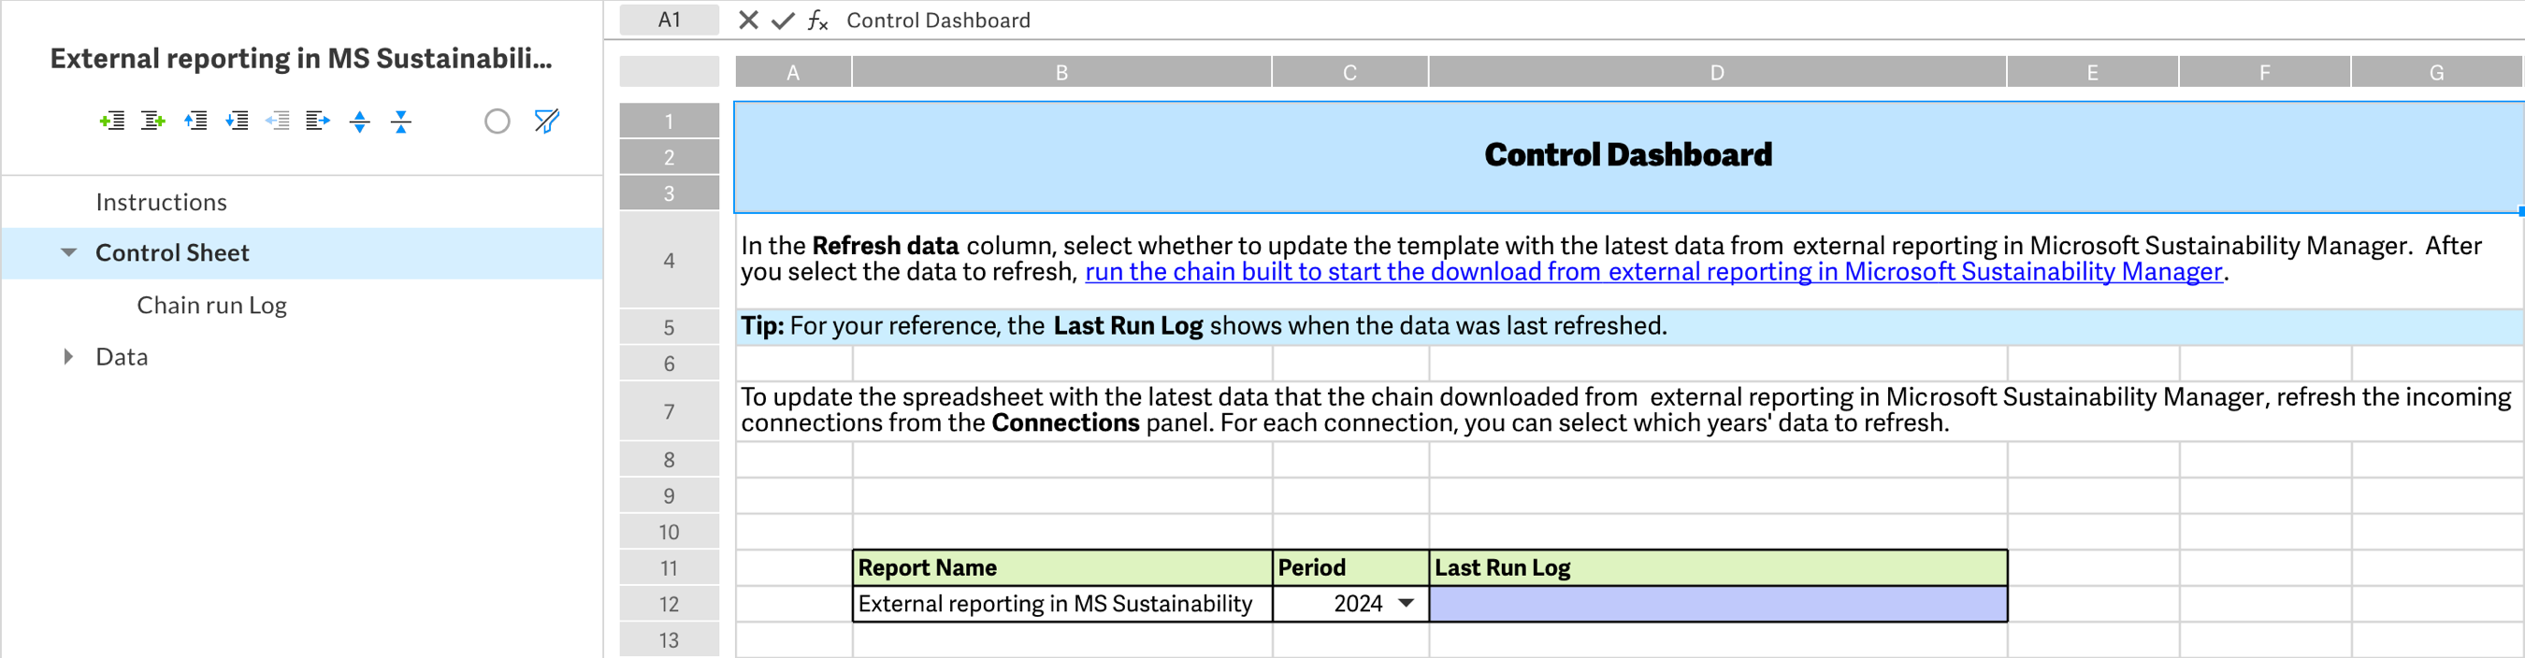The width and height of the screenshot is (2525, 658).
Task: Click the select-all corner box of the grid
Action: point(670,73)
